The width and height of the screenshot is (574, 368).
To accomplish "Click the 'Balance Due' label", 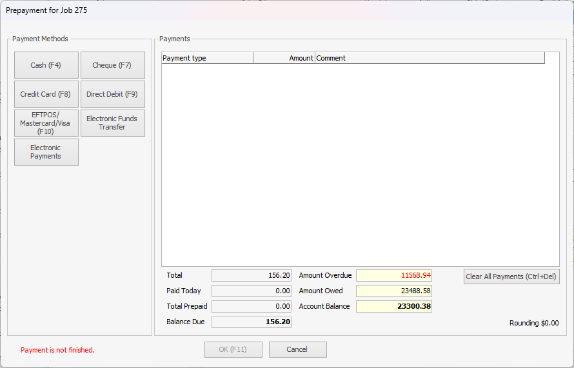I will coord(186,322).
